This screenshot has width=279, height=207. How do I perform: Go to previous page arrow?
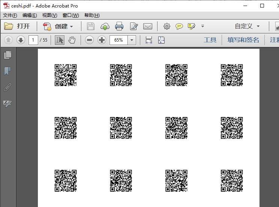coord(8,40)
